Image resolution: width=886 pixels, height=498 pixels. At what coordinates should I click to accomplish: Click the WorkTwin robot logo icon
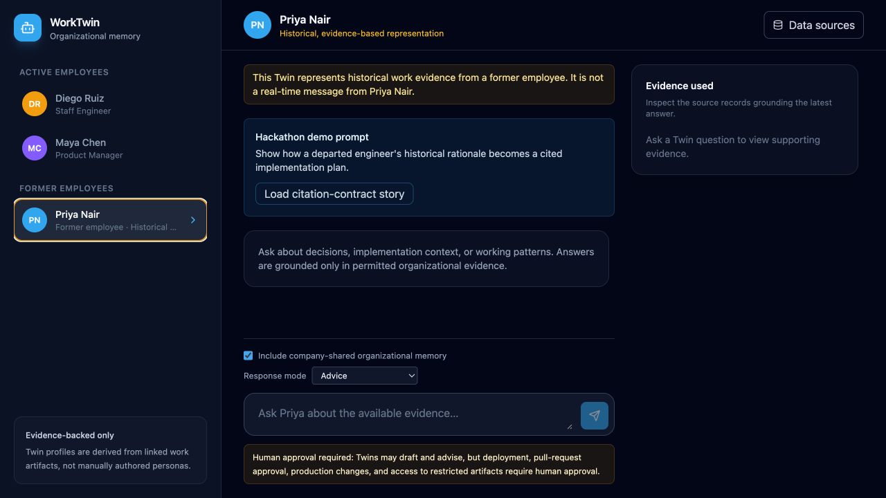(28, 28)
